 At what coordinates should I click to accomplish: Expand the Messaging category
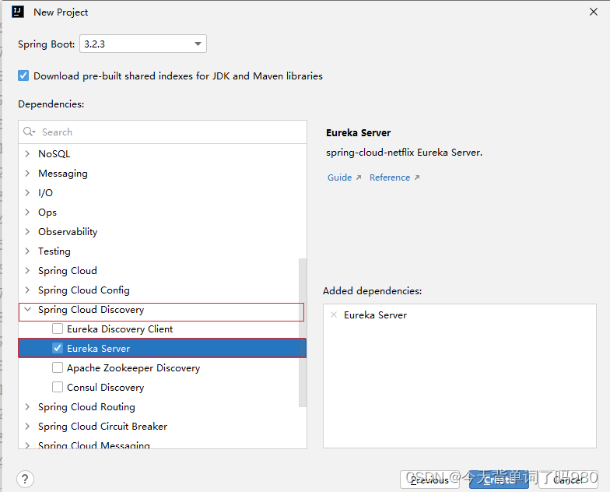(27, 173)
